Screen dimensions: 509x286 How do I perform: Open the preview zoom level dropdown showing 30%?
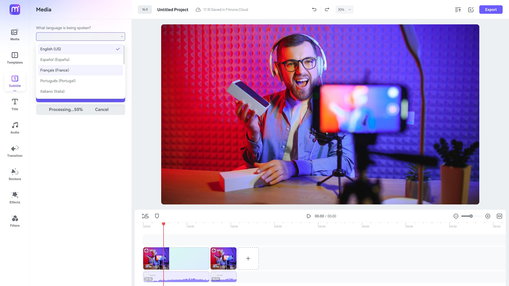coord(344,9)
